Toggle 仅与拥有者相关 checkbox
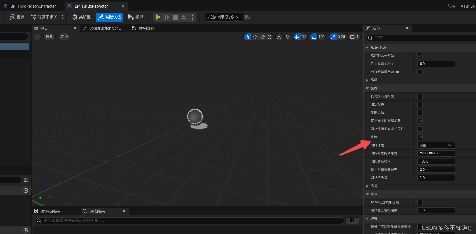The height and width of the screenshot is (234, 476). tap(420, 96)
